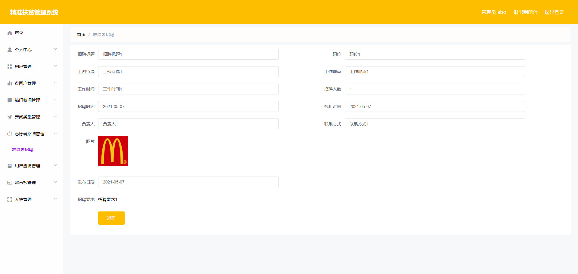Click the circular icon for 志愿者招聘管理
This screenshot has width=578, height=274.
click(x=10, y=134)
